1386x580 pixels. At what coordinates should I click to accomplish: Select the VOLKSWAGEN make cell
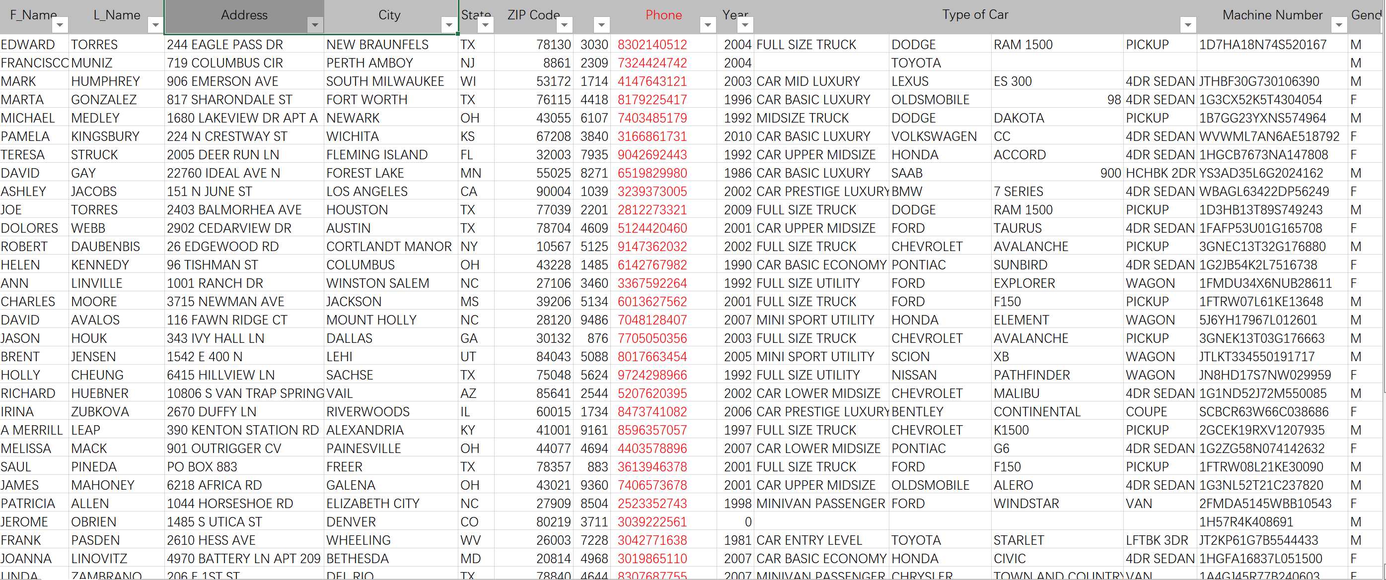tap(940, 136)
